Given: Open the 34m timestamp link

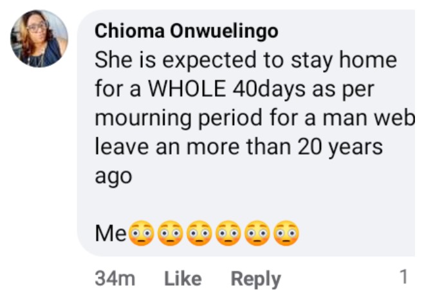Looking at the screenshot, I should click(115, 278).
